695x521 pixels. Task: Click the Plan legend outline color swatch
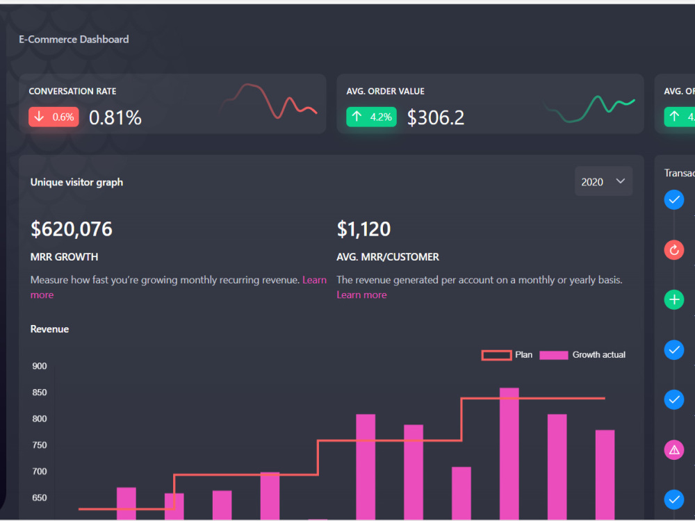pos(496,355)
